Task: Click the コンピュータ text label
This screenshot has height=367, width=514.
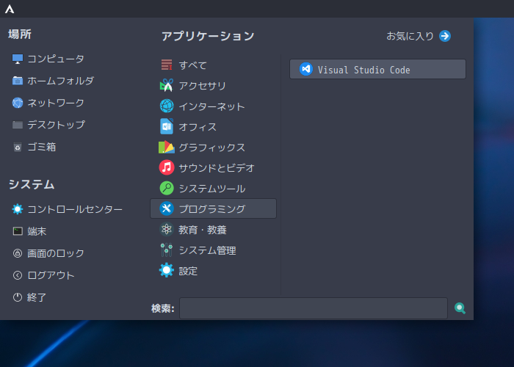Action: tap(56, 59)
